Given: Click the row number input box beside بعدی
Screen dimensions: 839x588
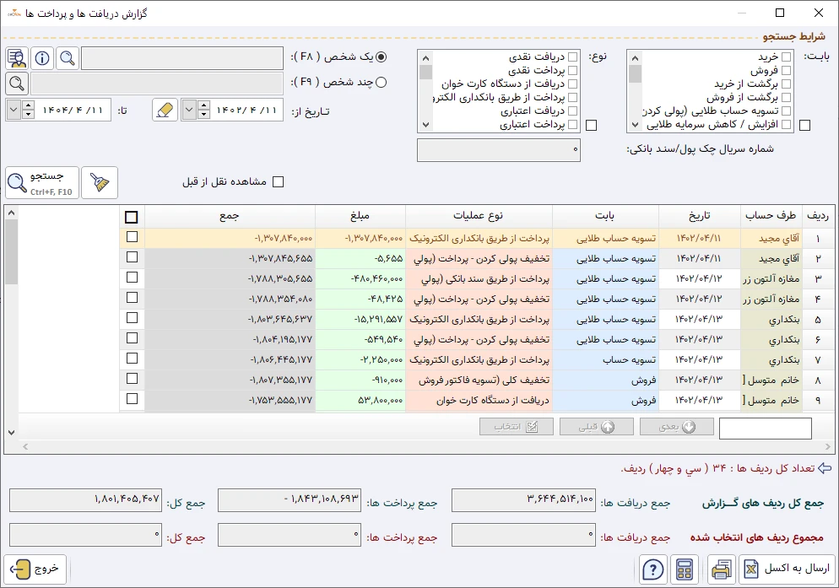Looking at the screenshot, I should tap(766, 428).
